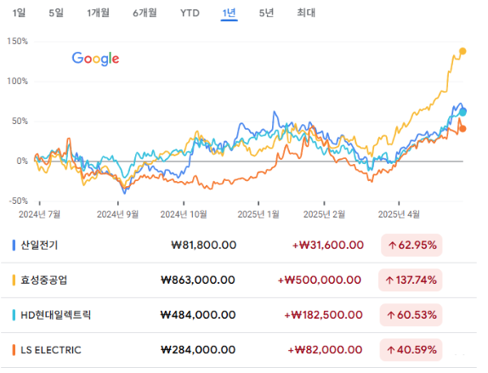Click the 100% y-axis label

point(17,82)
